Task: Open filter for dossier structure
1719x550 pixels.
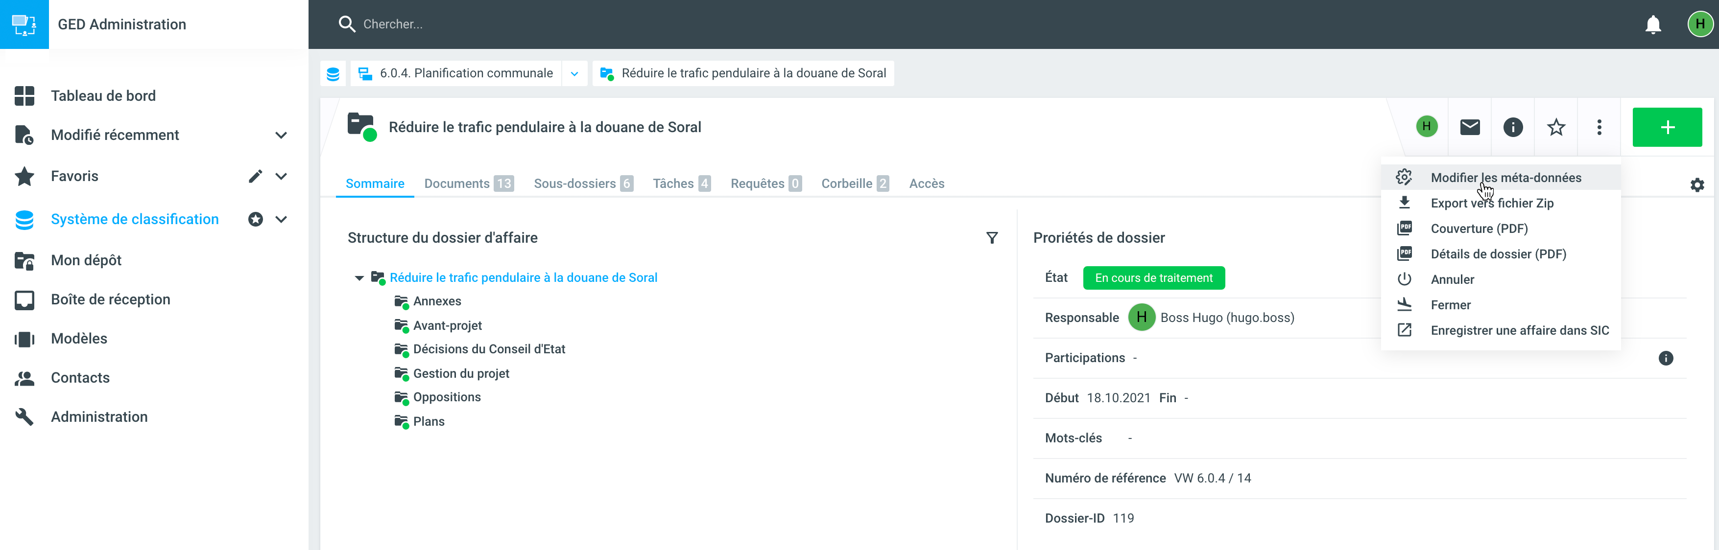Action: tap(992, 238)
